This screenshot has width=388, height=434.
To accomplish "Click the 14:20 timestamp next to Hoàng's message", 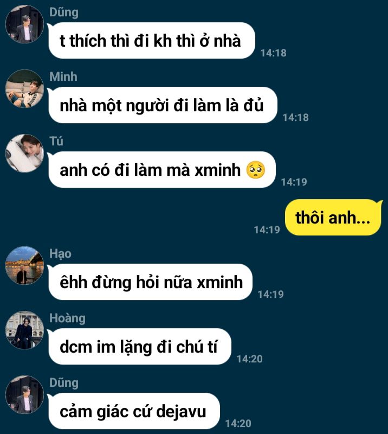I will [249, 359].
